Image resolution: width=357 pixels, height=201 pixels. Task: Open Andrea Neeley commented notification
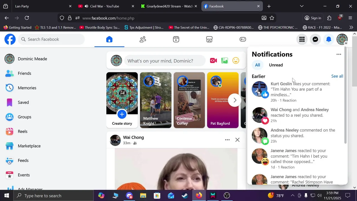297,135
